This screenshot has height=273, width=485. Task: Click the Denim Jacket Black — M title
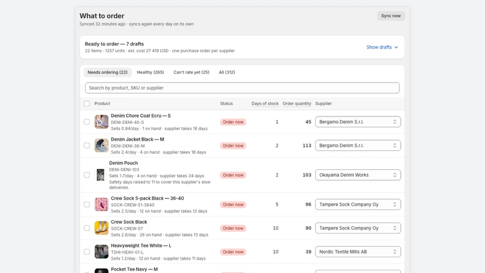(x=138, y=140)
